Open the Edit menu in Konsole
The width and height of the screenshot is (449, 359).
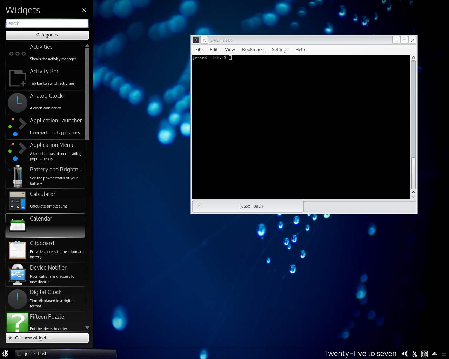[214, 50]
